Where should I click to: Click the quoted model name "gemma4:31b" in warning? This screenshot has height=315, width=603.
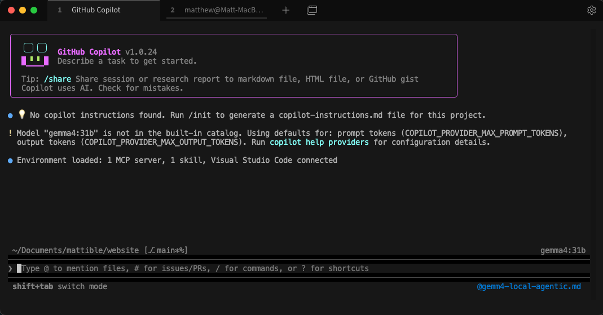[71, 134]
